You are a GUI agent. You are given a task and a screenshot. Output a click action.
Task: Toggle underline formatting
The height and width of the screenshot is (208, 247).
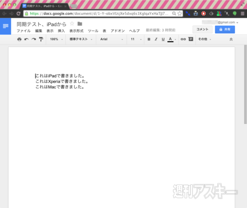(x=163, y=39)
